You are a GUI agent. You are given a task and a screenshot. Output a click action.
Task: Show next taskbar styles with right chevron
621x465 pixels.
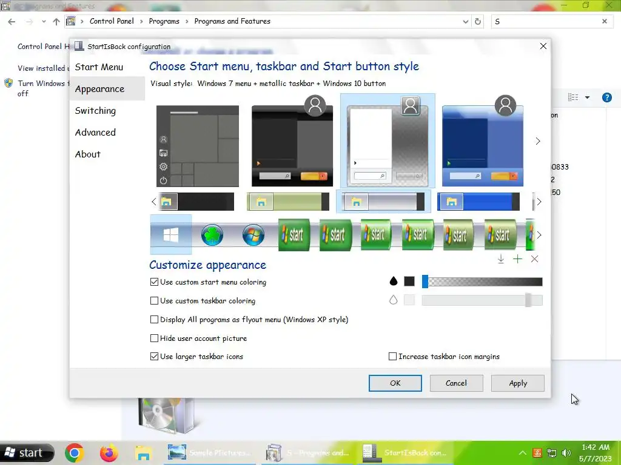(539, 202)
